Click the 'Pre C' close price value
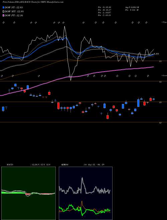The height and width of the screenshot is (220, 167). 105,15
